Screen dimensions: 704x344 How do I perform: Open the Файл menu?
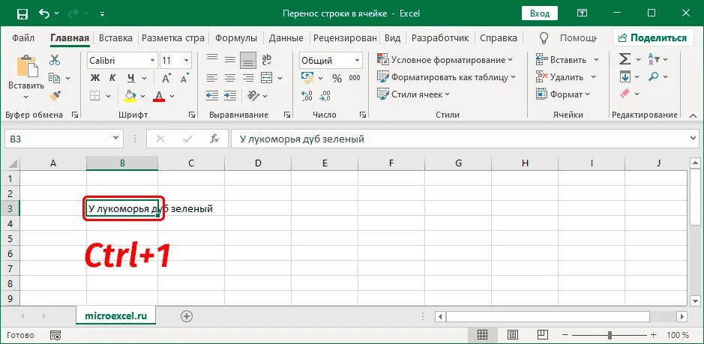click(x=23, y=38)
